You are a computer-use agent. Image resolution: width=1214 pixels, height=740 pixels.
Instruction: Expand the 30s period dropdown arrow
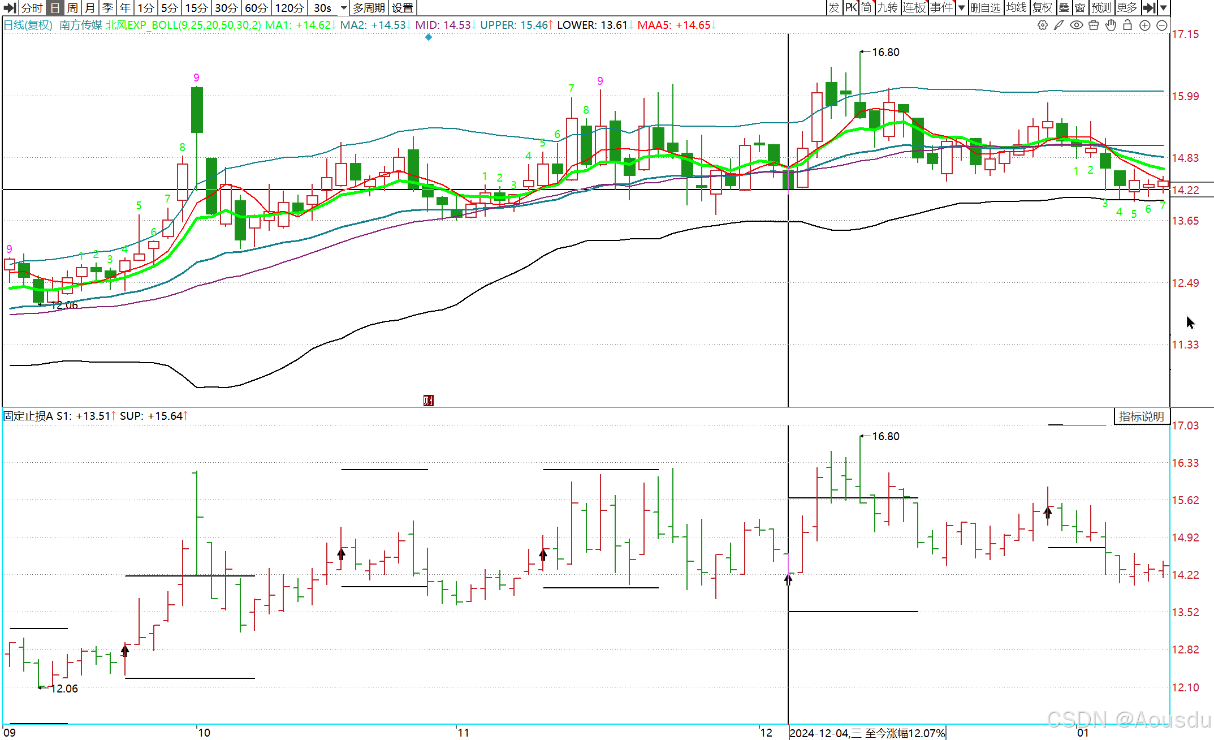(343, 7)
